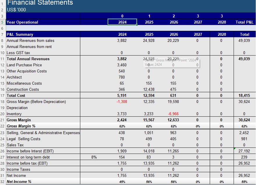Select the "Total P&L" header cell

[244, 22]
